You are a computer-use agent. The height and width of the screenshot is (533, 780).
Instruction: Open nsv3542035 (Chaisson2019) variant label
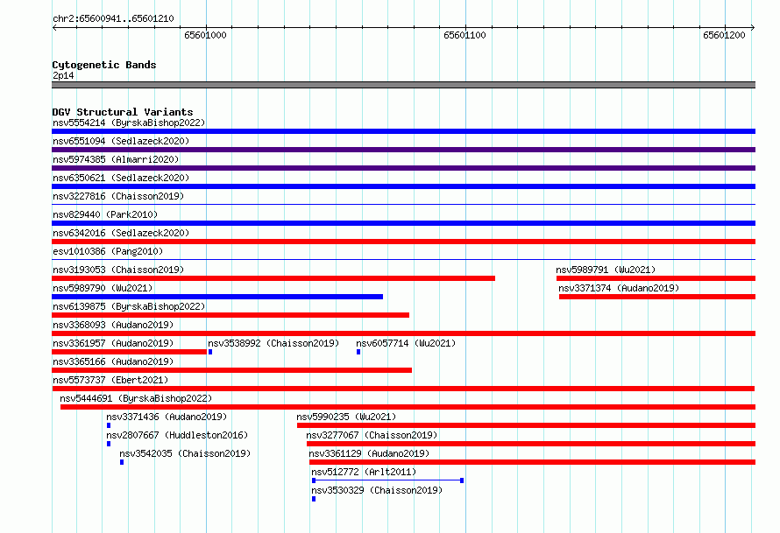[x=185, y=453]
